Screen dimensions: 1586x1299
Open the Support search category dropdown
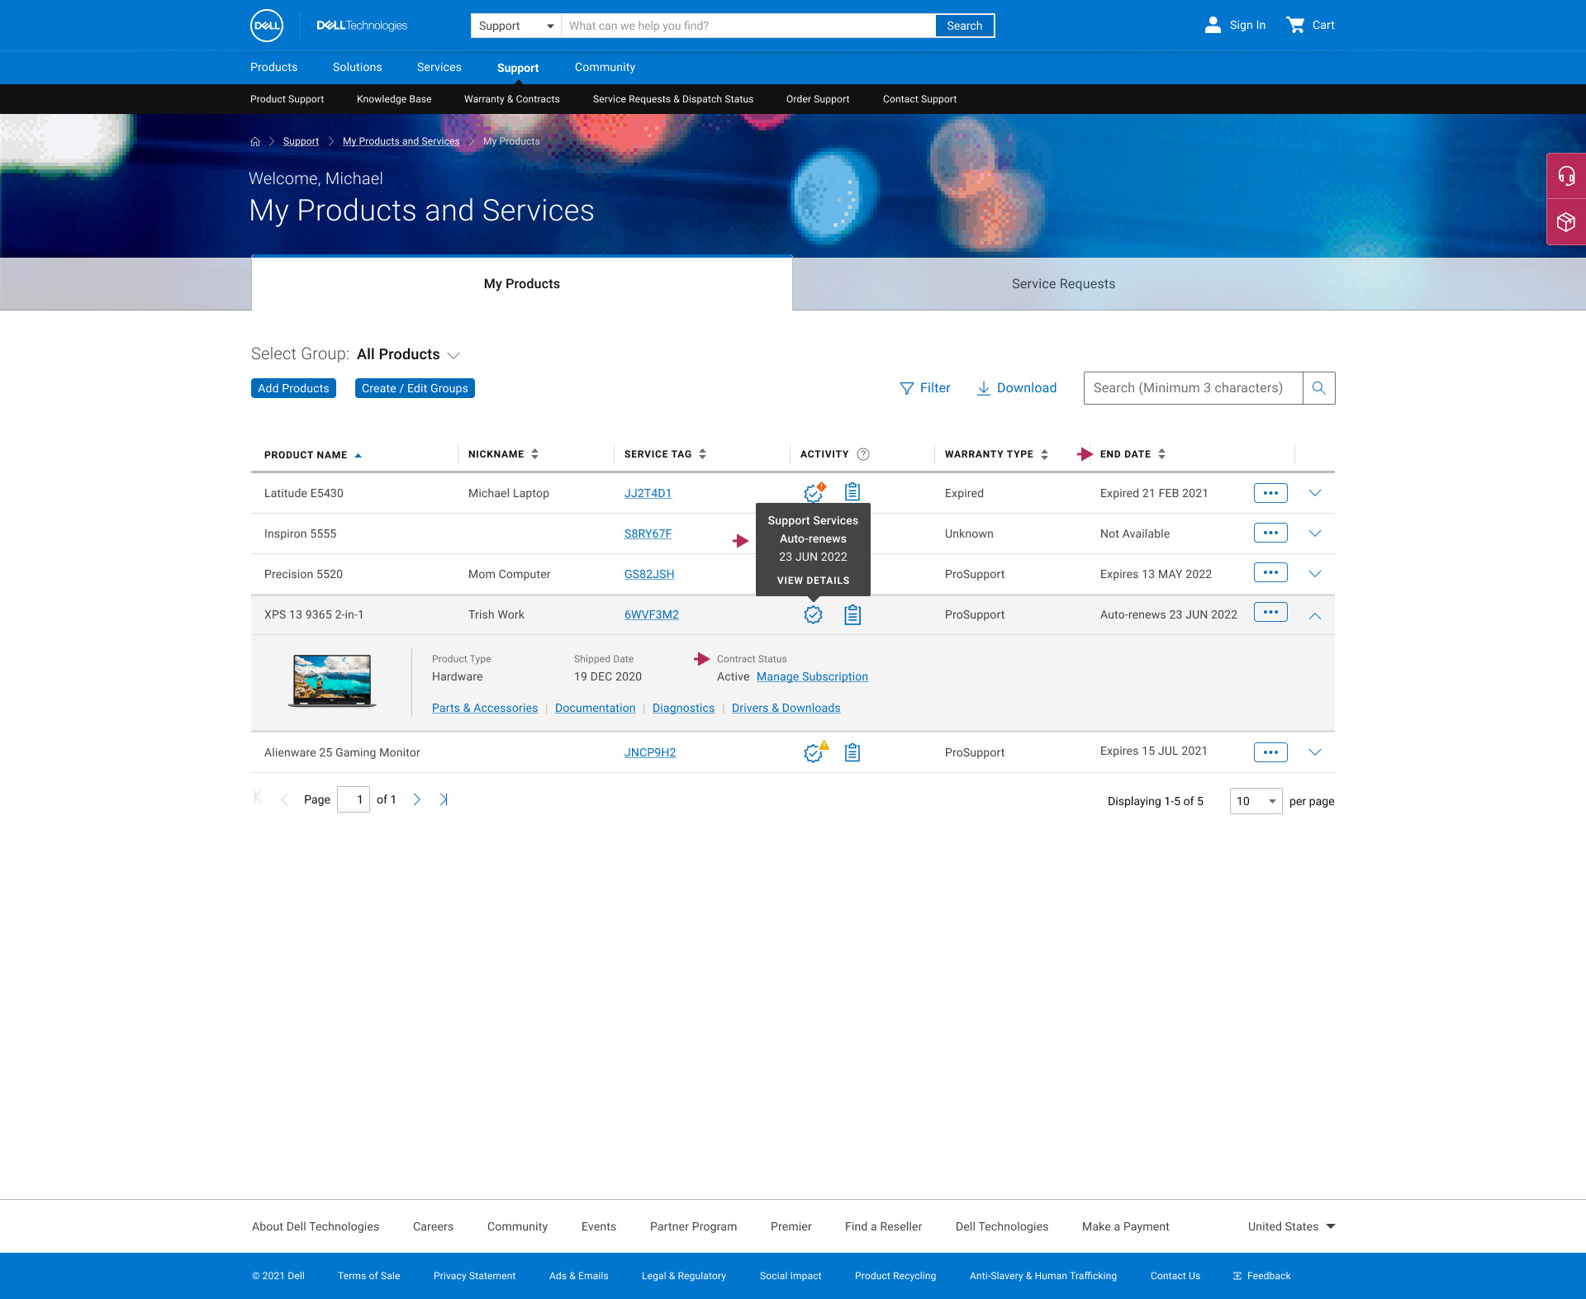click(x=515, y=26)
